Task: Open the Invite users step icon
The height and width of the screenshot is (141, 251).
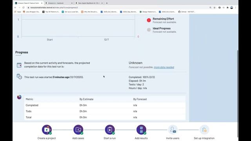Action: (173, 130)
